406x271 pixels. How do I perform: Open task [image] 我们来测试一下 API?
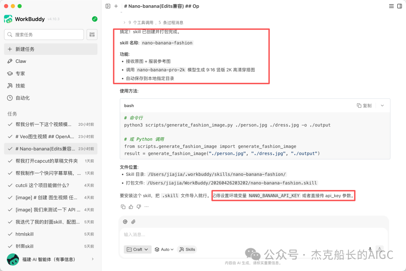click(x=51, y=210)
